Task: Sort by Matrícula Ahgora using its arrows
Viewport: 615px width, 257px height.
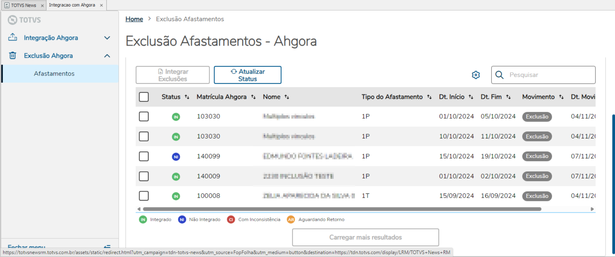Action: 253,97
